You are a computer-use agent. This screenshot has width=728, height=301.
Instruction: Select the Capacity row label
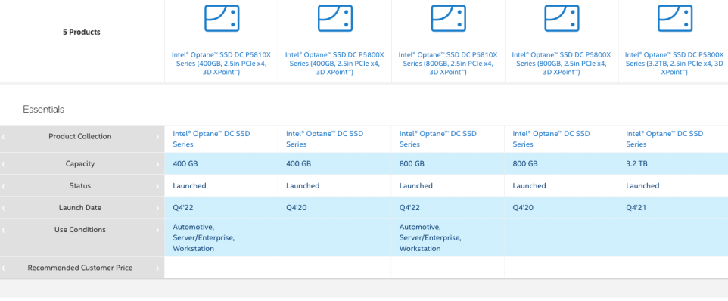coord(80,163)
